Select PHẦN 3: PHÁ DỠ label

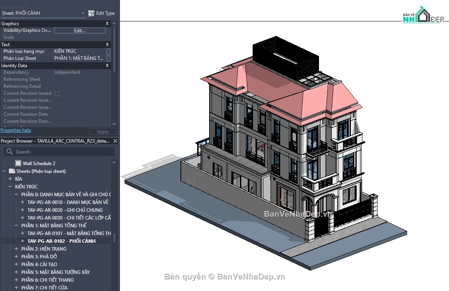[x=39, y=256]
